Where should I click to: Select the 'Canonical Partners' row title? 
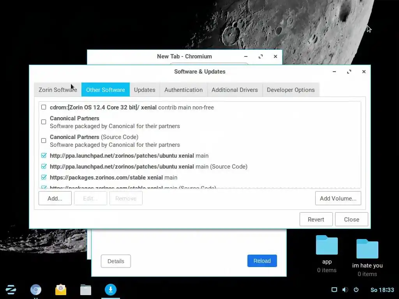(x=74, y=118)
